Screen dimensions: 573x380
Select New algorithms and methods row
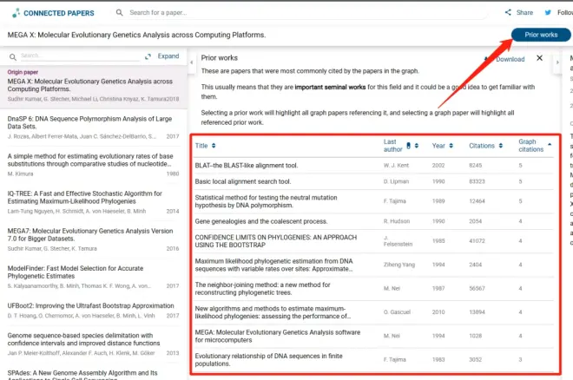tap(373, 312)
